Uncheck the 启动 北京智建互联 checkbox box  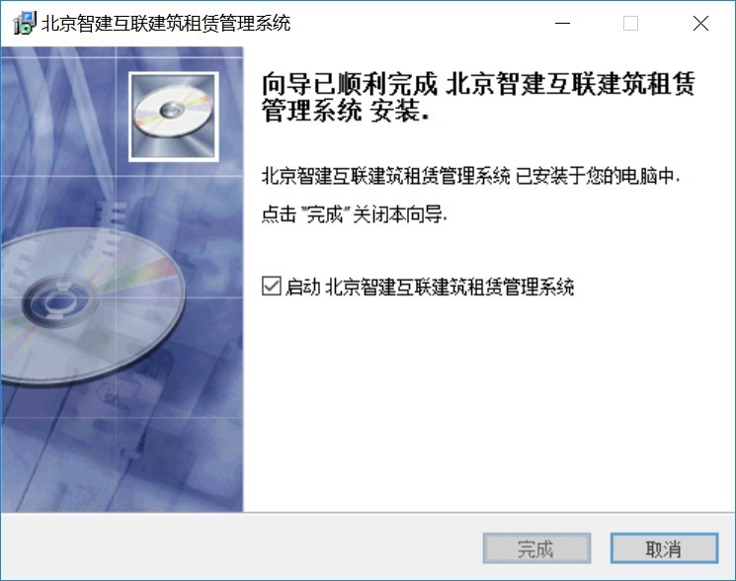272,286
